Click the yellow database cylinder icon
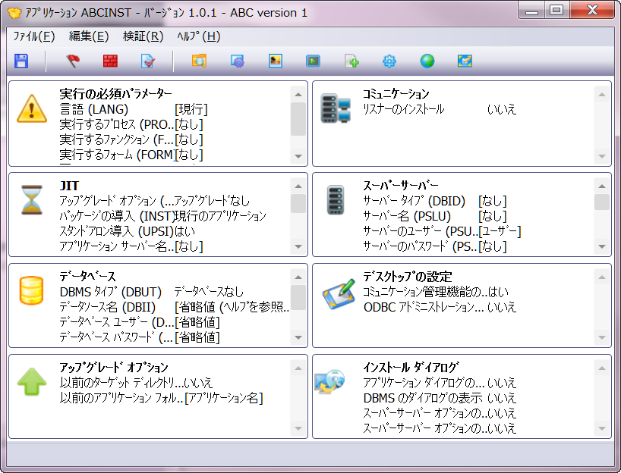The width and height of the screenshot is (621, 473). pyautogui.click(x=32, y=290)
